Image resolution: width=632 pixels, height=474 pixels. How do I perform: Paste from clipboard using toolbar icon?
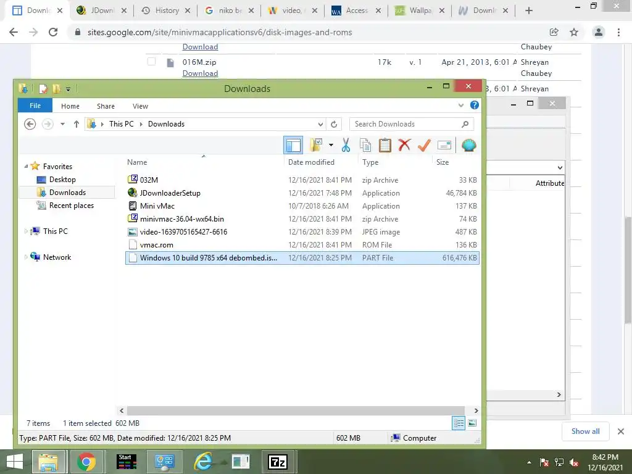coord(385,145)
